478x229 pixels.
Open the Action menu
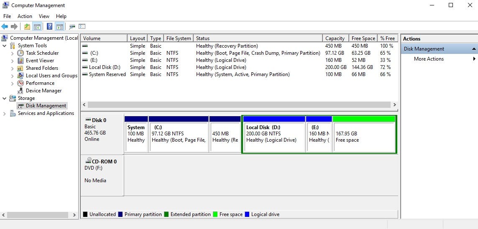[x=25, y=16]
